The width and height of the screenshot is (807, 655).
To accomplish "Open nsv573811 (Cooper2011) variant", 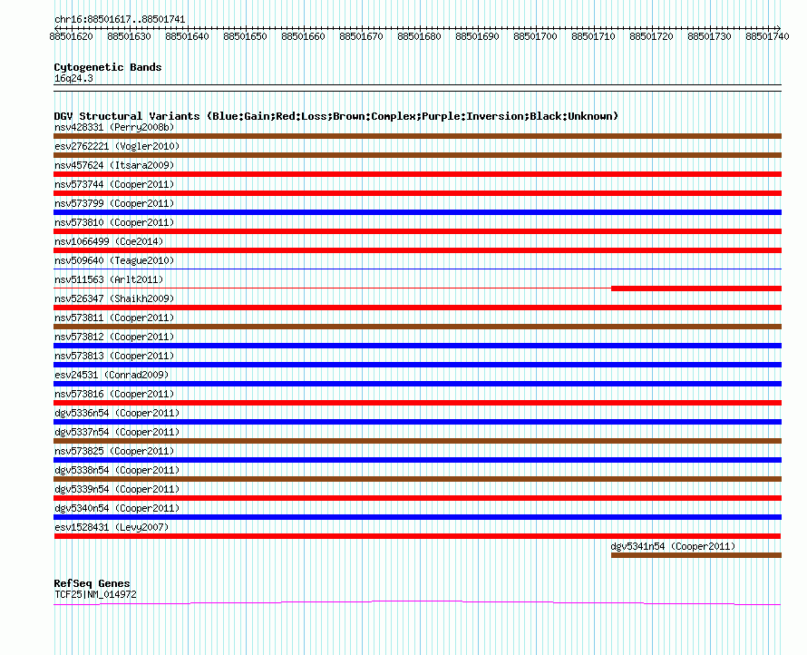I will pyautogui.click(x=114, y=318).
